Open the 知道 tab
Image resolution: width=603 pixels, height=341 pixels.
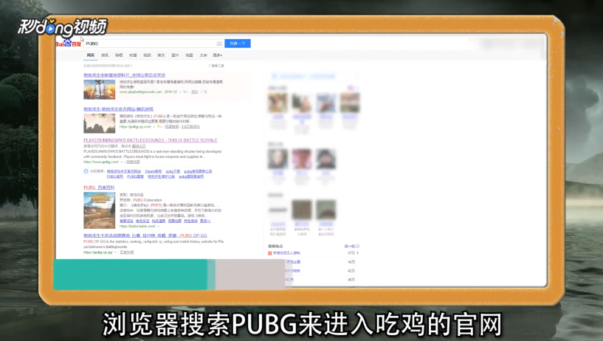(x=133, y=55)
